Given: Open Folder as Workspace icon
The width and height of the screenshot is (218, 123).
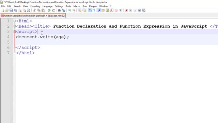Looking at the screenshot, I should pos(116,10).
